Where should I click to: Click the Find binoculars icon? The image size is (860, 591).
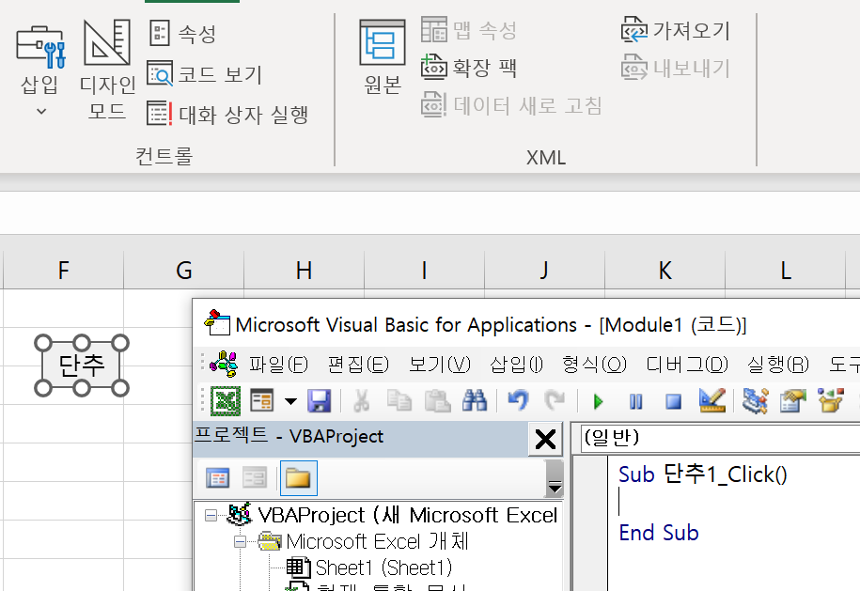coord(475,401)
